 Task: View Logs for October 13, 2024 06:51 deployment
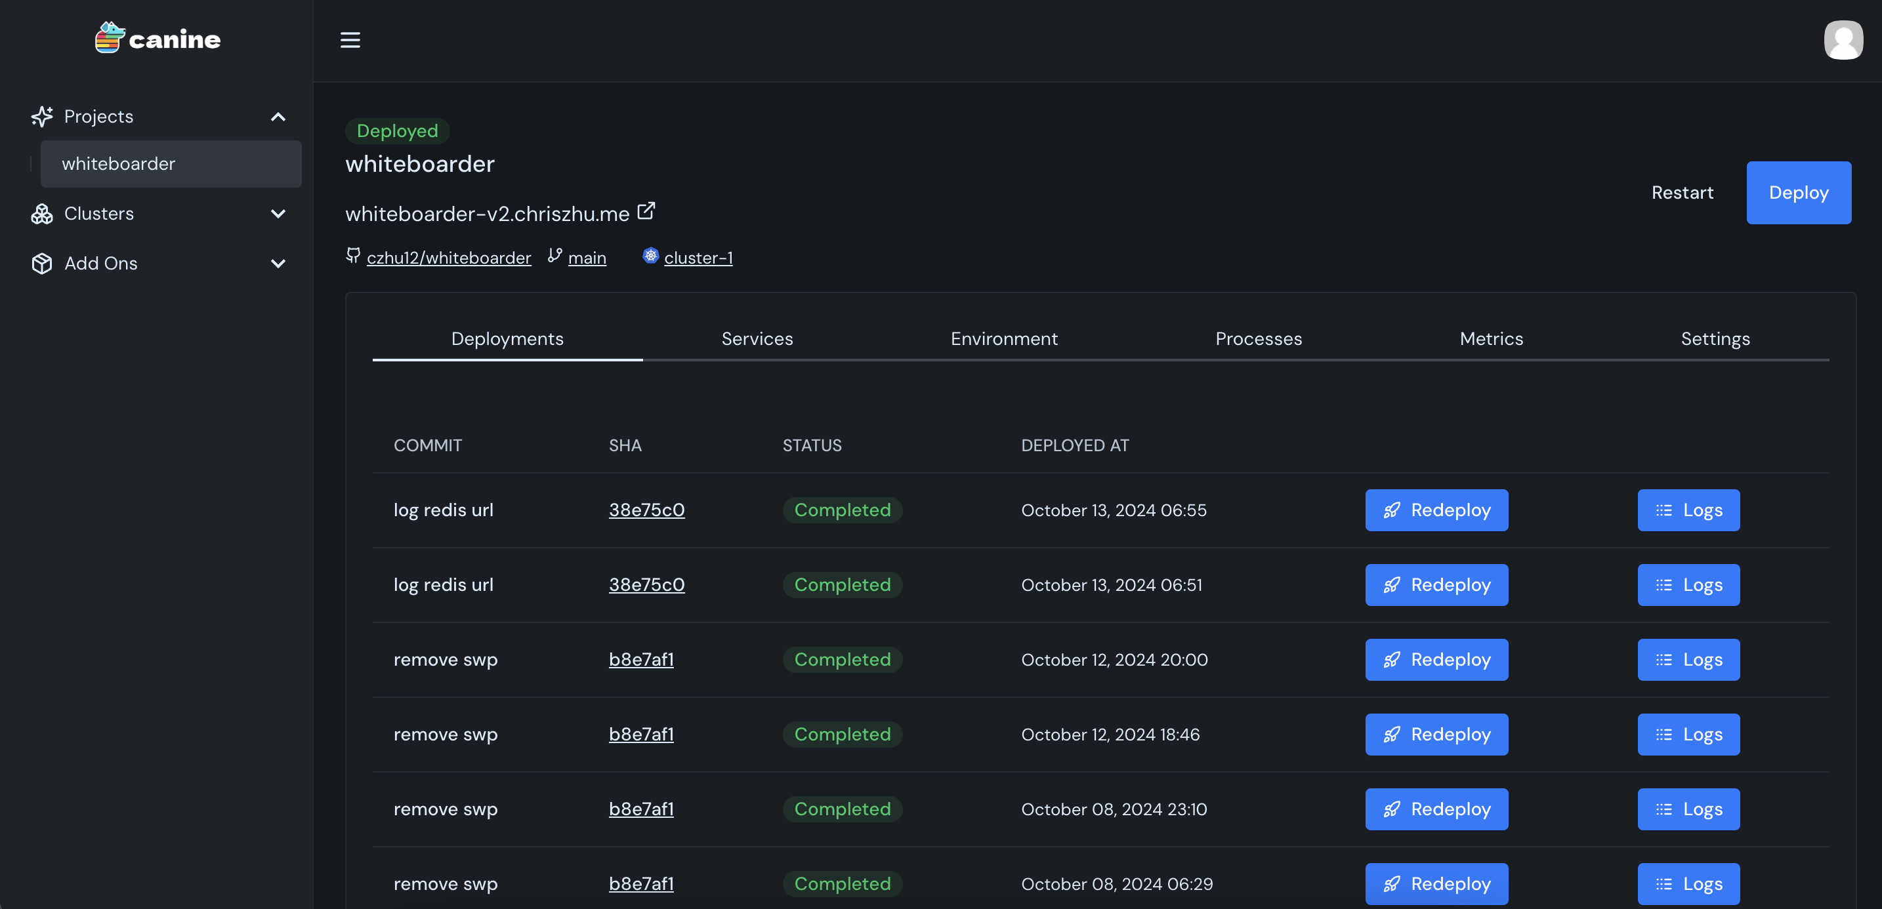point(1688,585)
